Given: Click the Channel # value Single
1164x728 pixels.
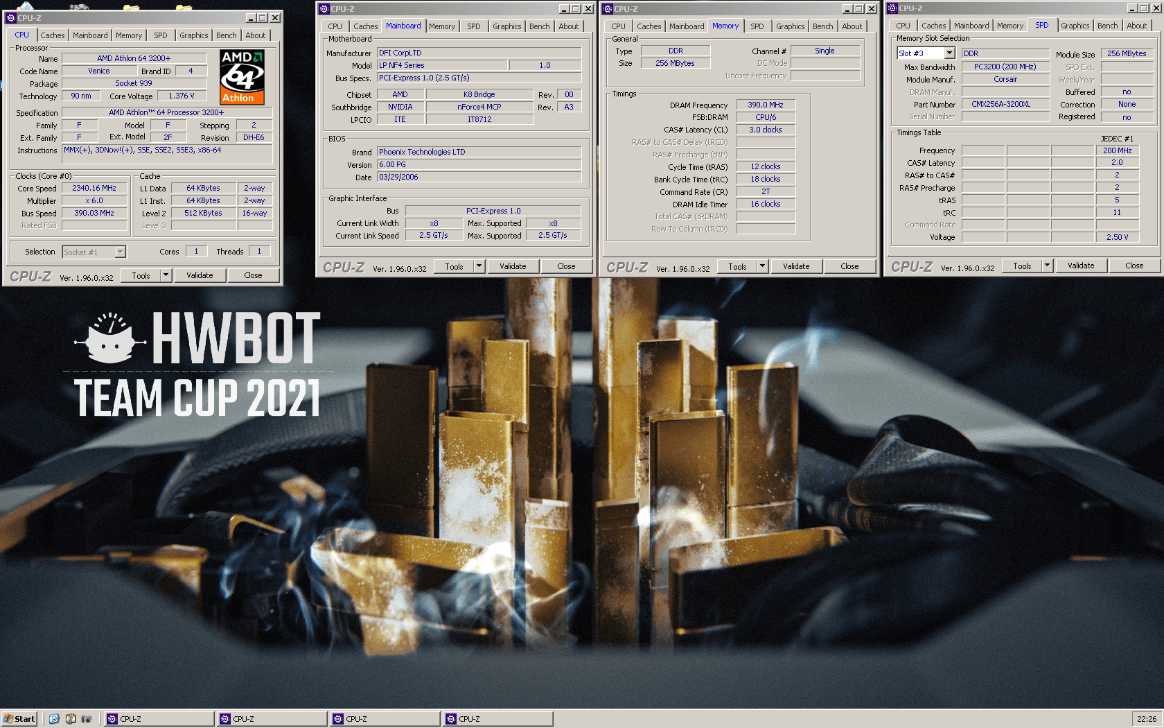Looking at the screenshot, I should point(824,51).
